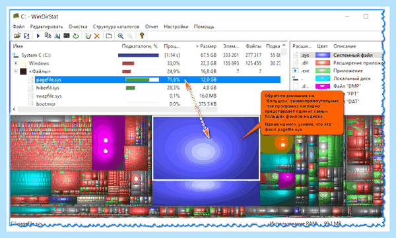Open the Настройки menu

pos(176,27)
